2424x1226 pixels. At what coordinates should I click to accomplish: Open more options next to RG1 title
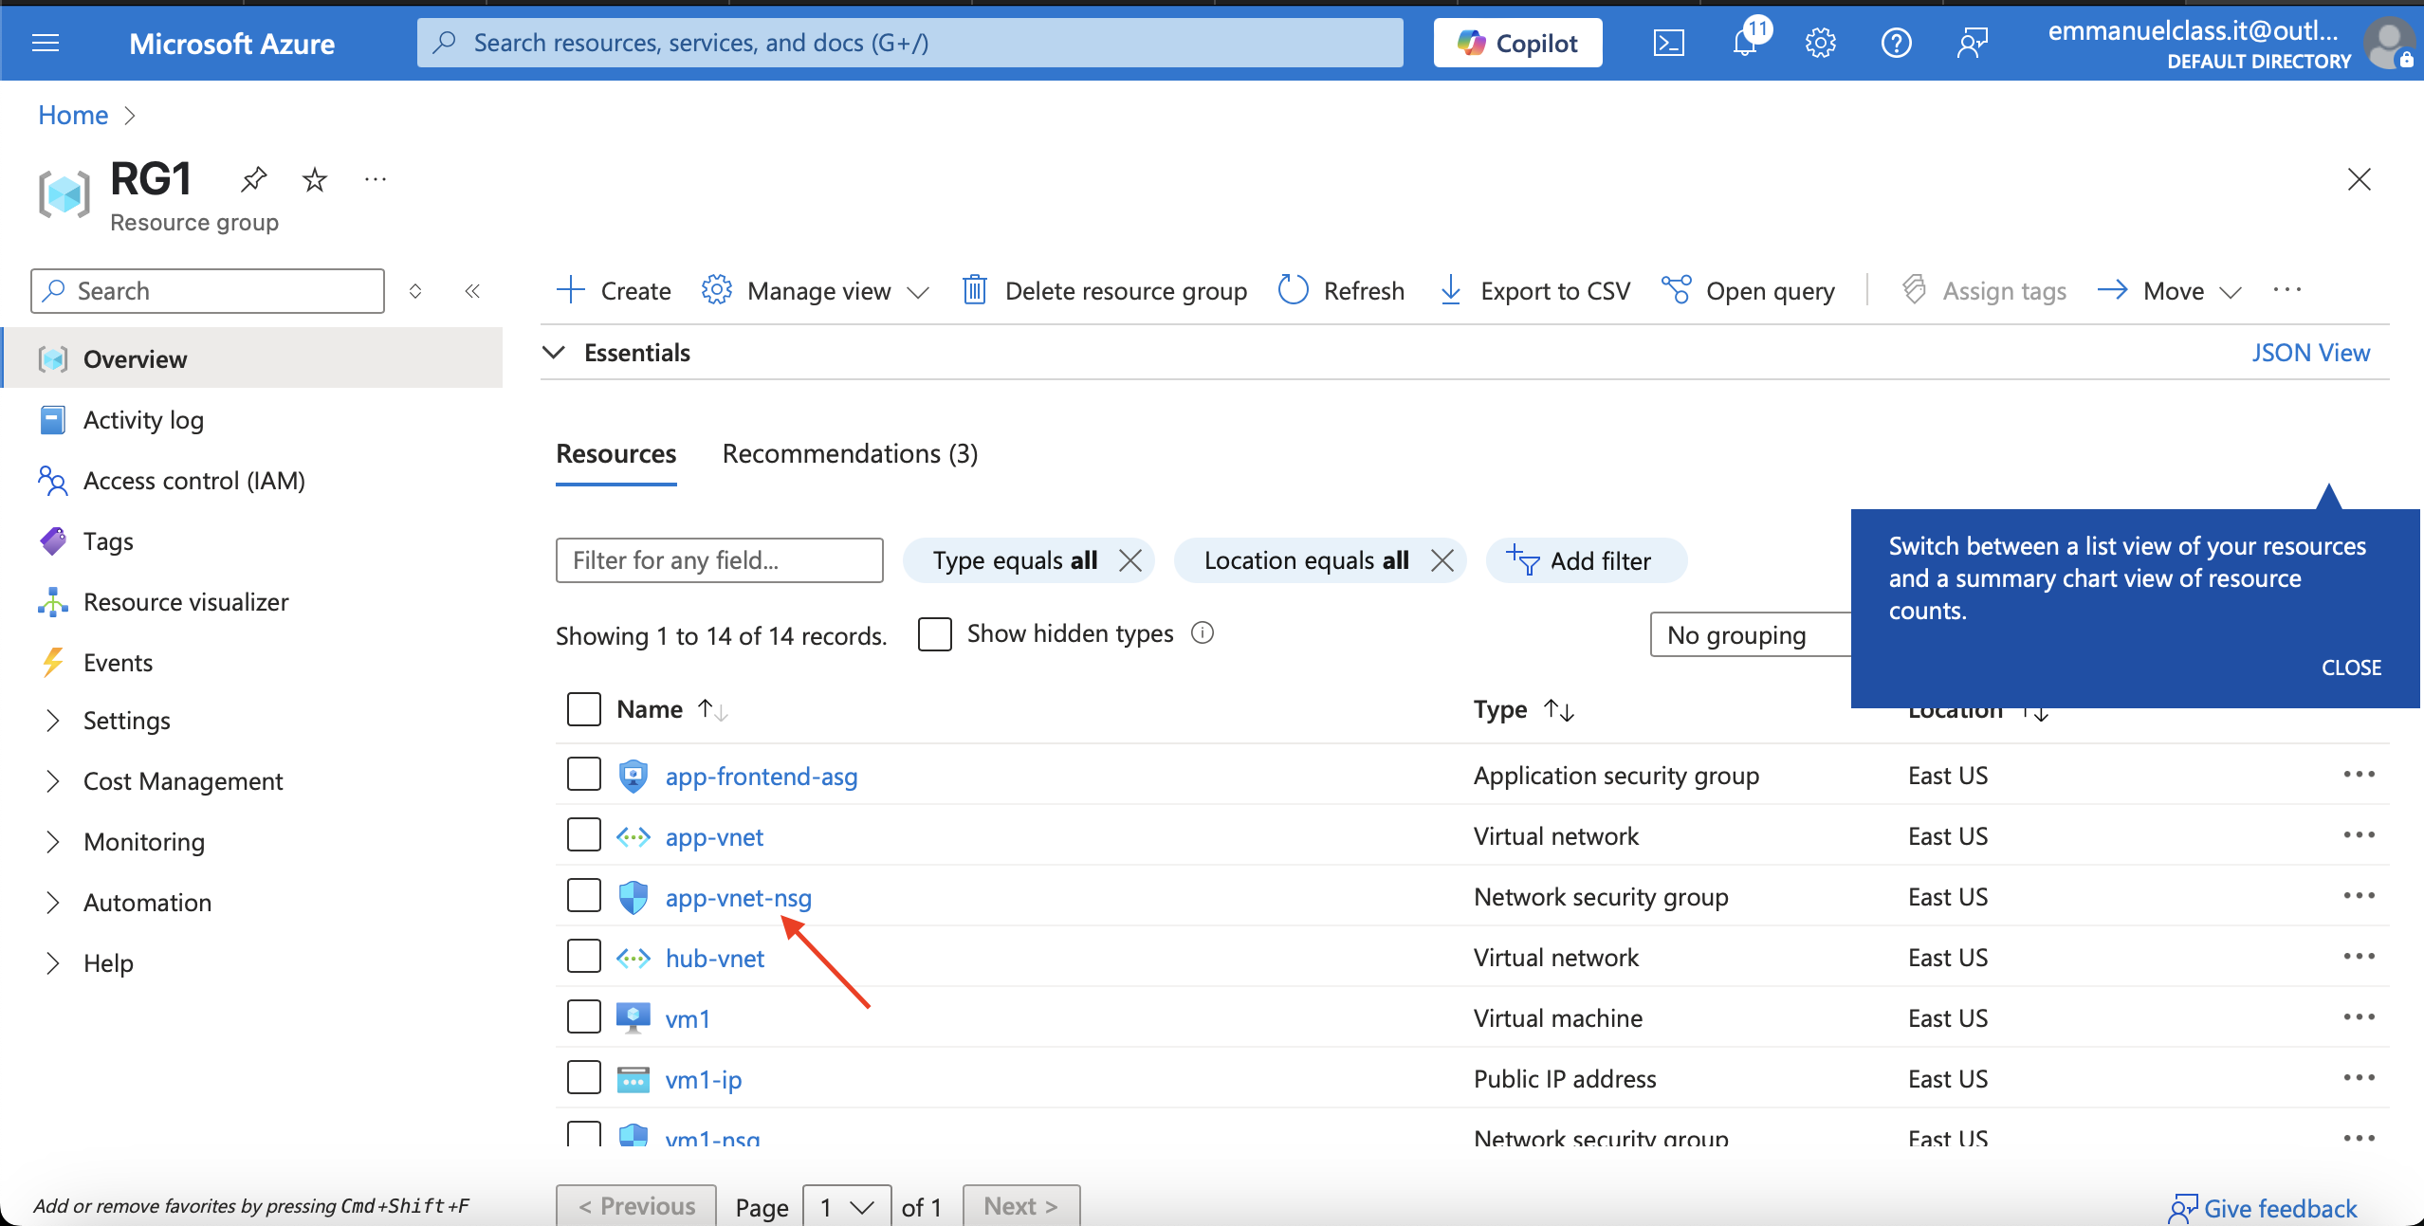point(376,179)
